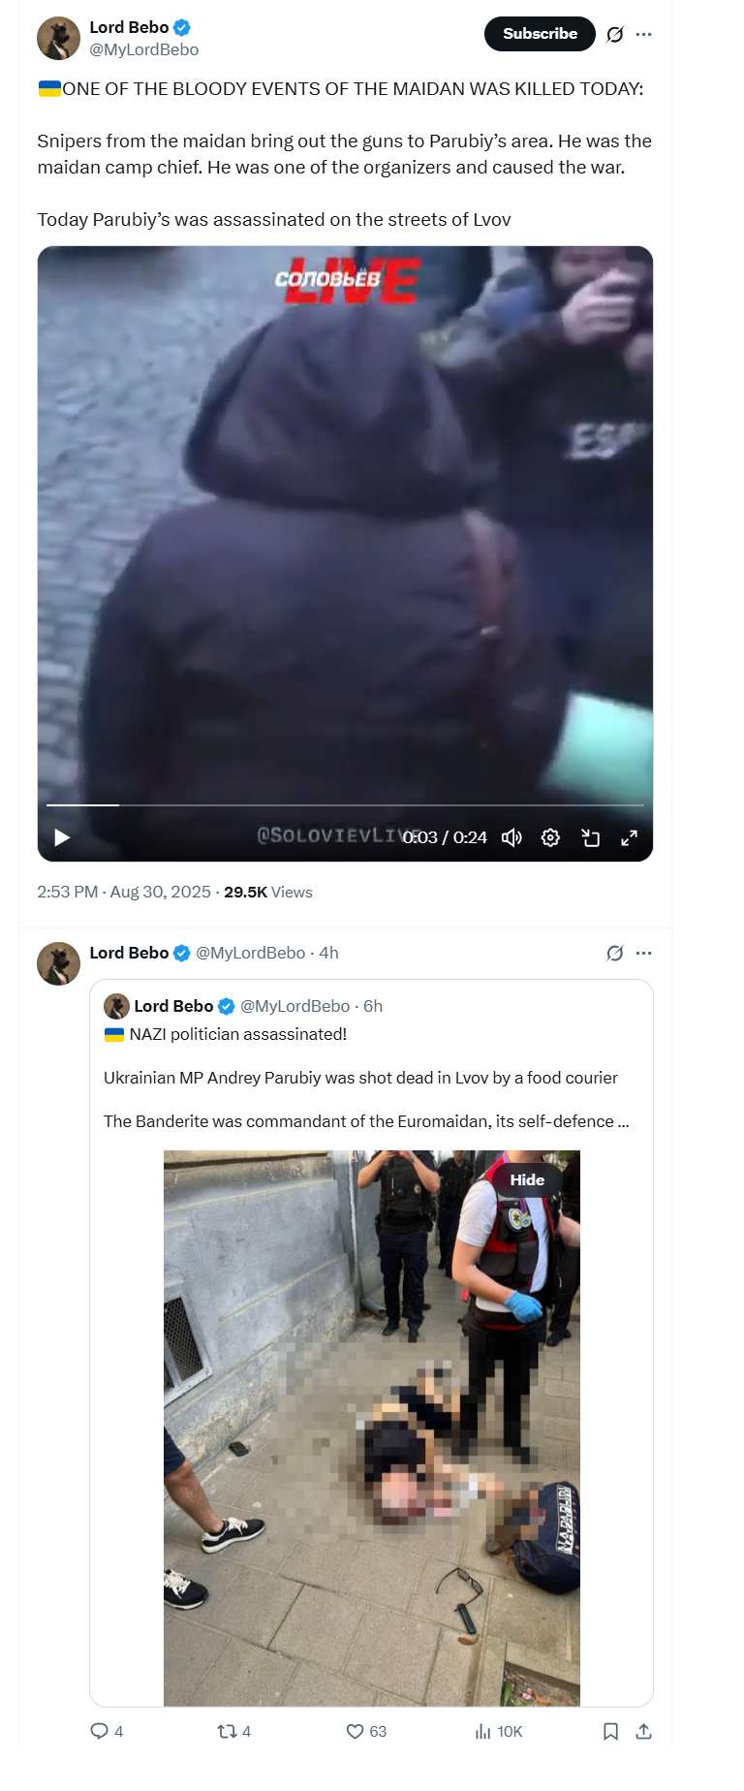Open Grok icon beside Subscribe
Screen dimensions: 744x1791
(614, 34)
